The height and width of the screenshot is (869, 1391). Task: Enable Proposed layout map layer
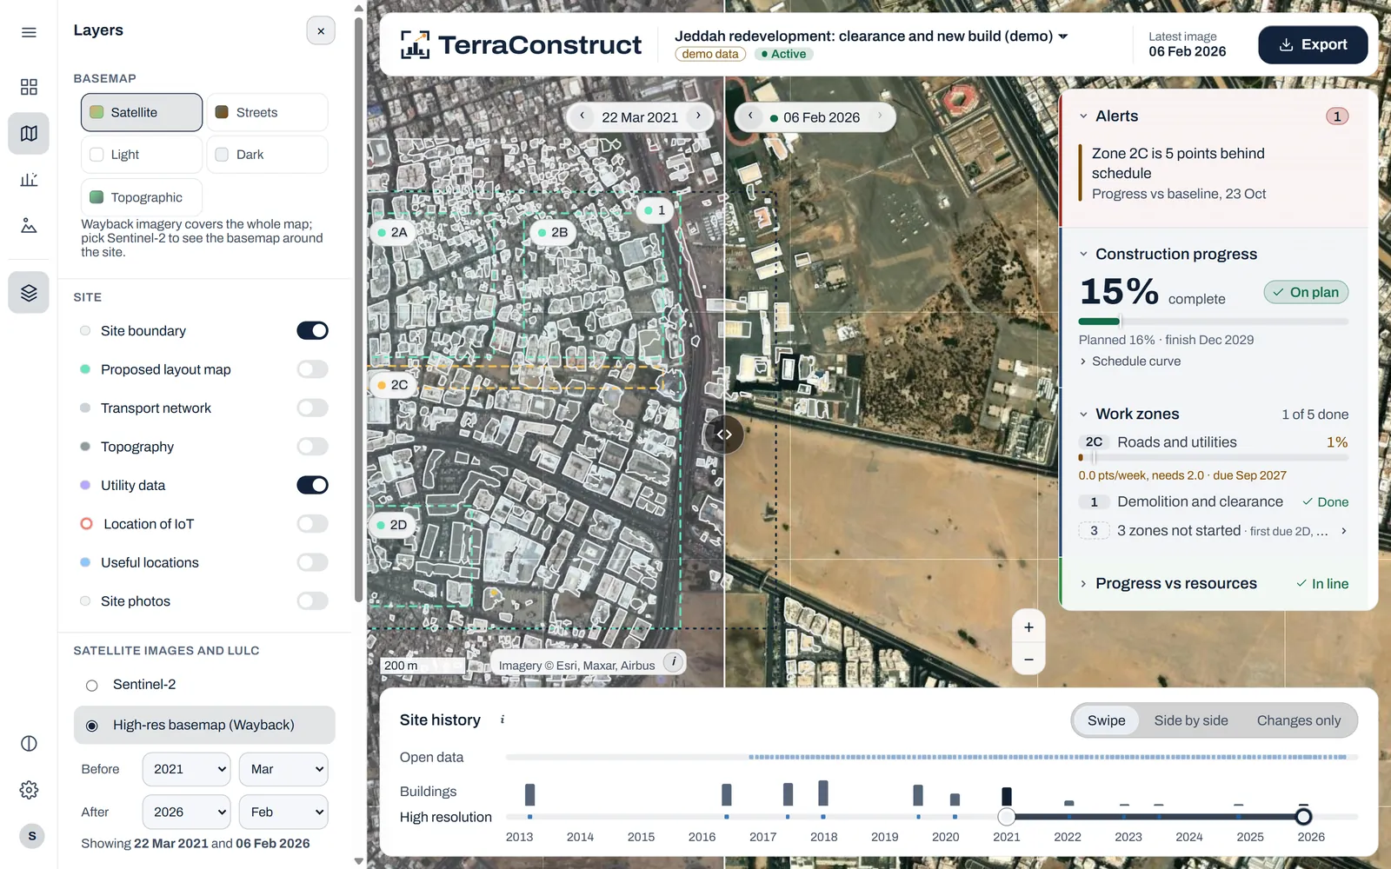(312, 369)
